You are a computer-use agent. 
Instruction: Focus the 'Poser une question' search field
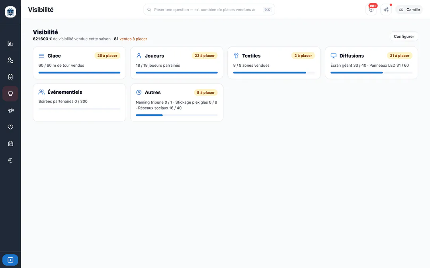209,10
